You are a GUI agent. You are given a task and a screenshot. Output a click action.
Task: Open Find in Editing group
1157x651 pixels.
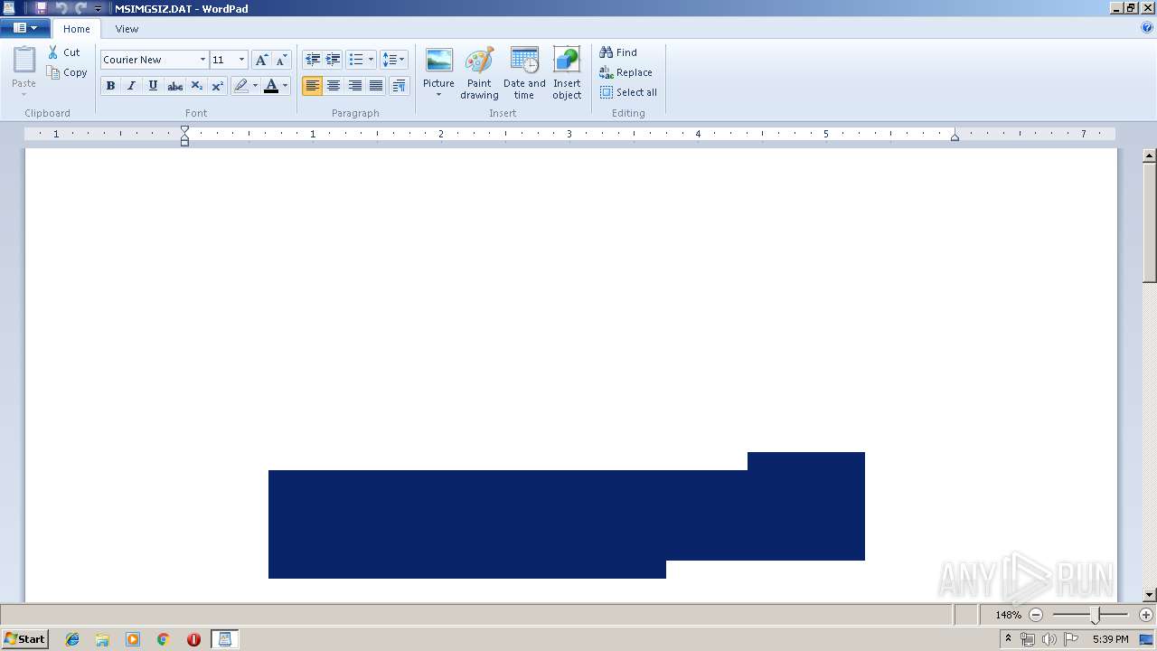tap(618, 52)
